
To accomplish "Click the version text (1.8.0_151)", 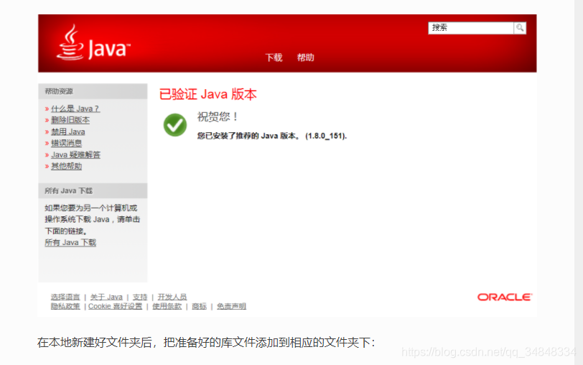I will click(x=326, y=137).
